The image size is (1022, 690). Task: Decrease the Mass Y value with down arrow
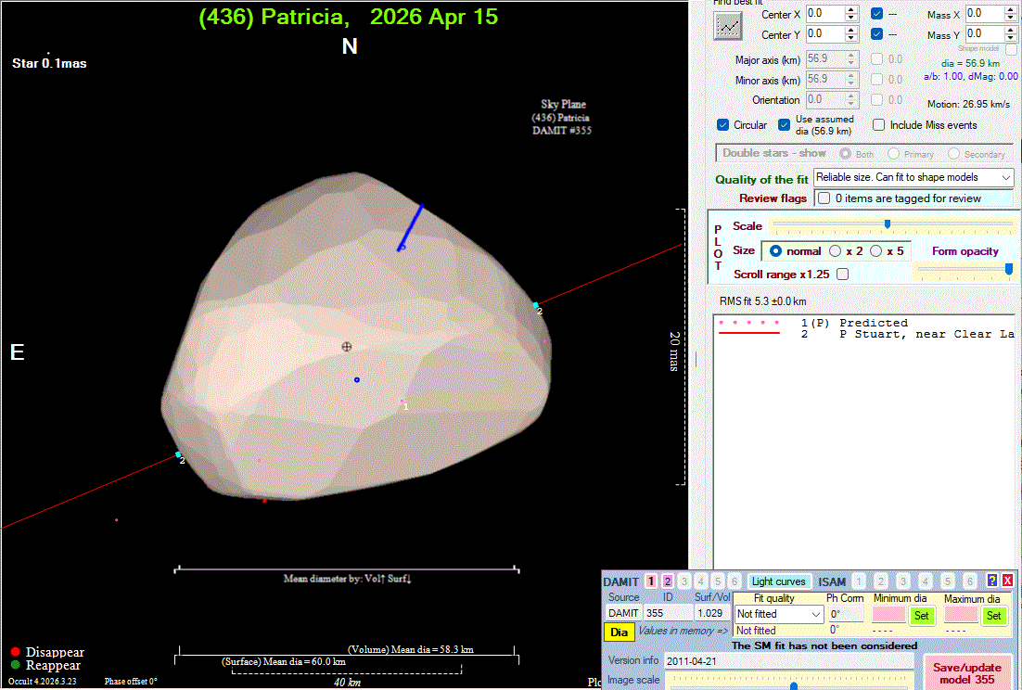point(1011,39)
